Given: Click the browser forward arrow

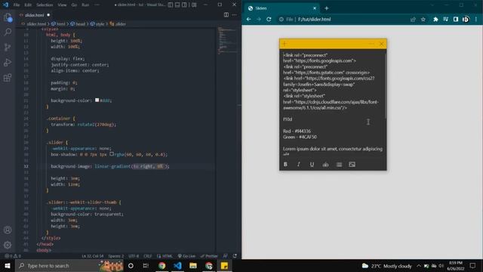Looking at the screenshot, I should [259, 19].
